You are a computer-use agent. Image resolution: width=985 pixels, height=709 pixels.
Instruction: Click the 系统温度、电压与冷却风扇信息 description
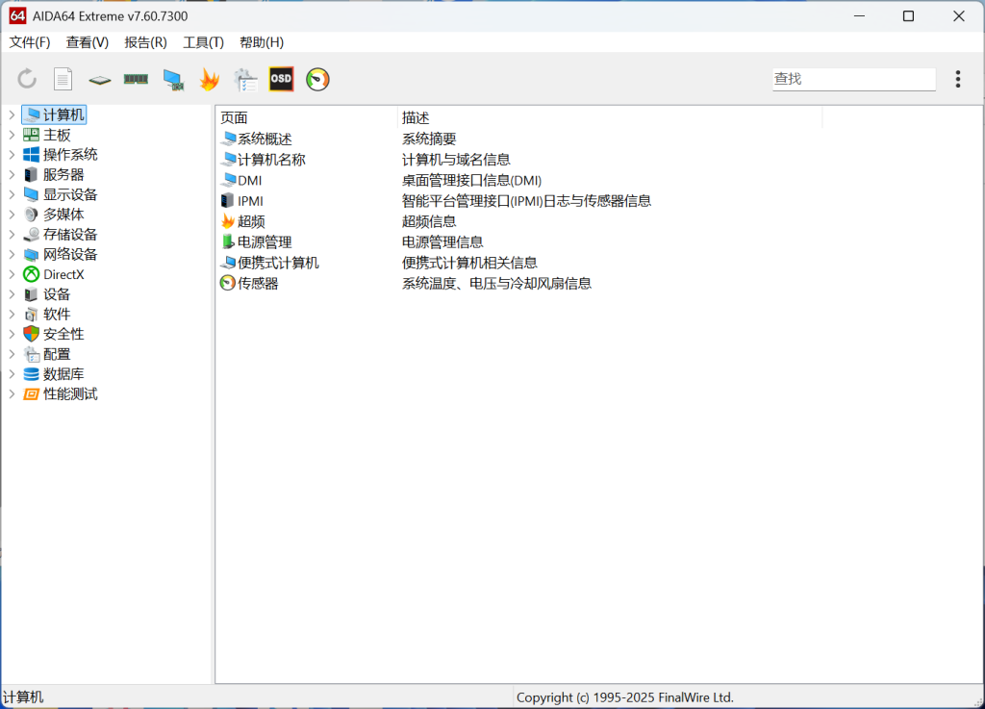pyautogui.click(x=497, y=283)
